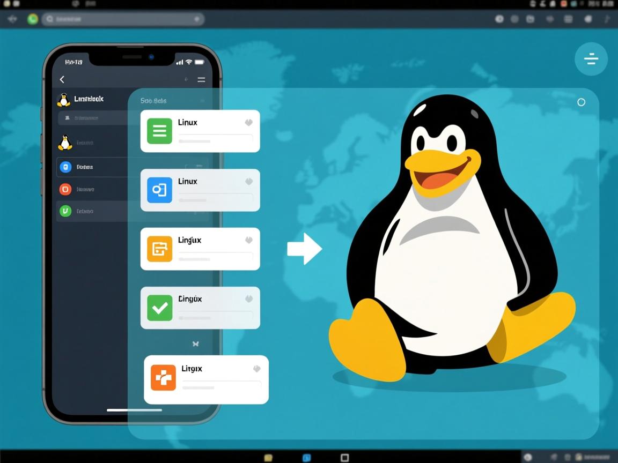
Task: Open the circular filter sliders control top right
Action: coord(591,59)
